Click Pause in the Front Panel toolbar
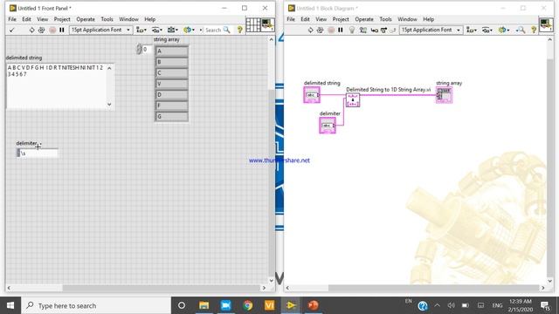 (x=62, y=30)
